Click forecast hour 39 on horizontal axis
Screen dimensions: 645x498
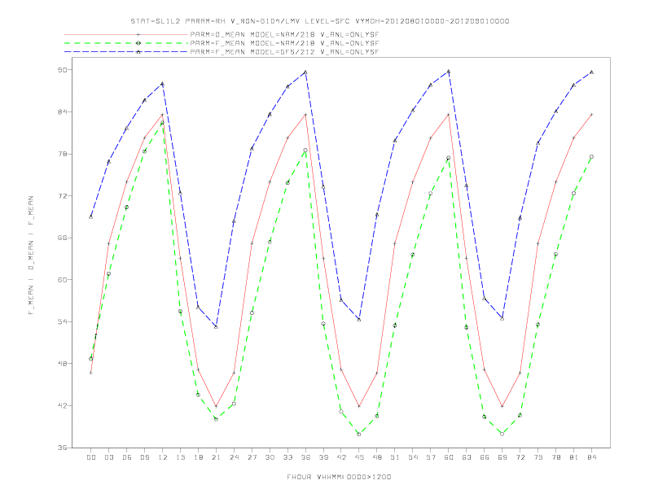point(323,457)
